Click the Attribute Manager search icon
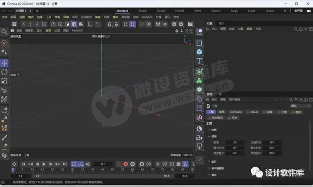The width and height of the screenshot is (313, 187). (x=291, y=99)
